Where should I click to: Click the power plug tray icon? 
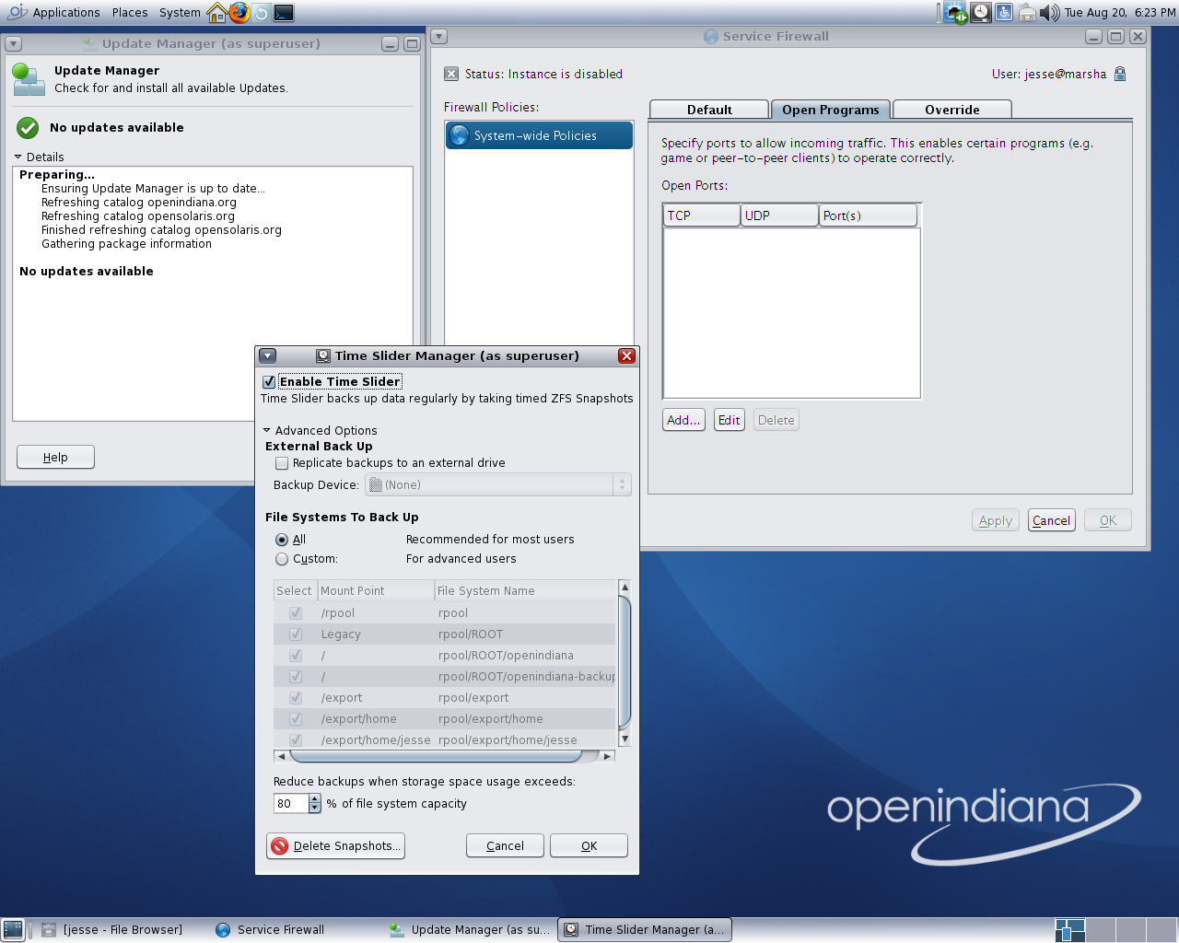(1027, 13)
